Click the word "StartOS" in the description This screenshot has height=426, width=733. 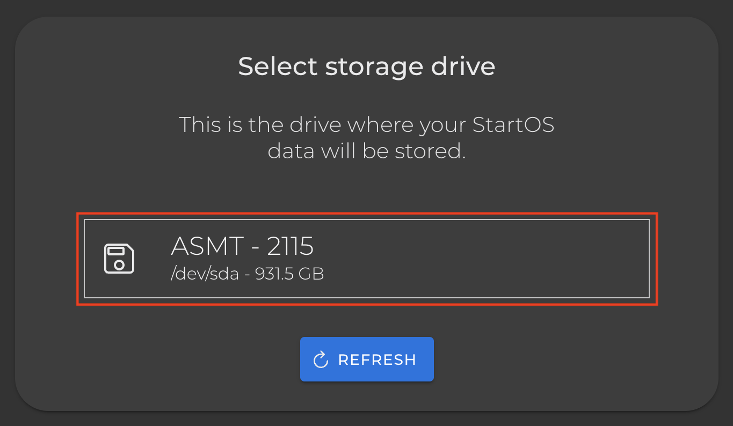coord(513,124)
